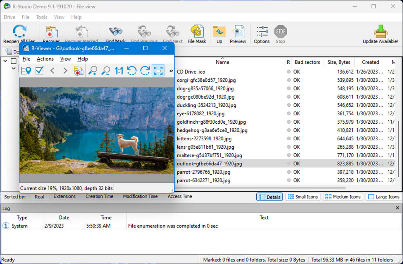Open File Mask from main toolbar
403x264 pixels.
pos(197,34)
